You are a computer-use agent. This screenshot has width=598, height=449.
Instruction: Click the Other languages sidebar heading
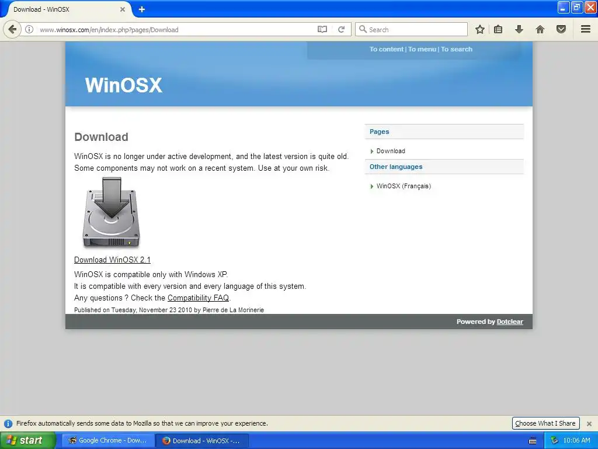[x=396, y=167]
